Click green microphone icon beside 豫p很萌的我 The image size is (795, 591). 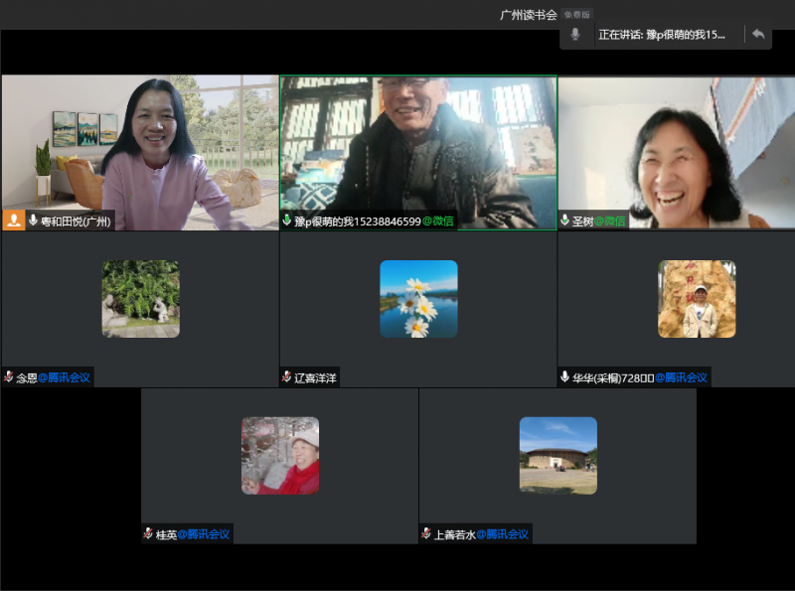tap(287, 221)
